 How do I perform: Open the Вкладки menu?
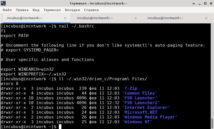[72, 10]
